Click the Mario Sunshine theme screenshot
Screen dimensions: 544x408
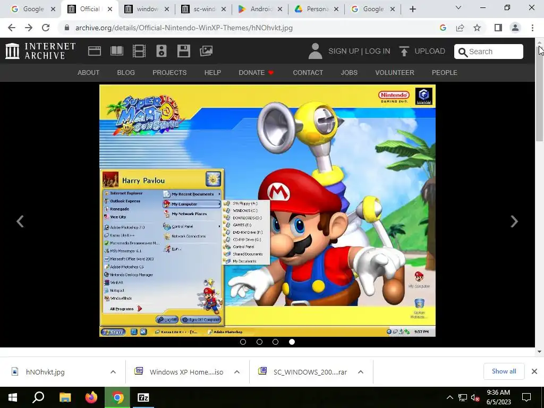268,210
